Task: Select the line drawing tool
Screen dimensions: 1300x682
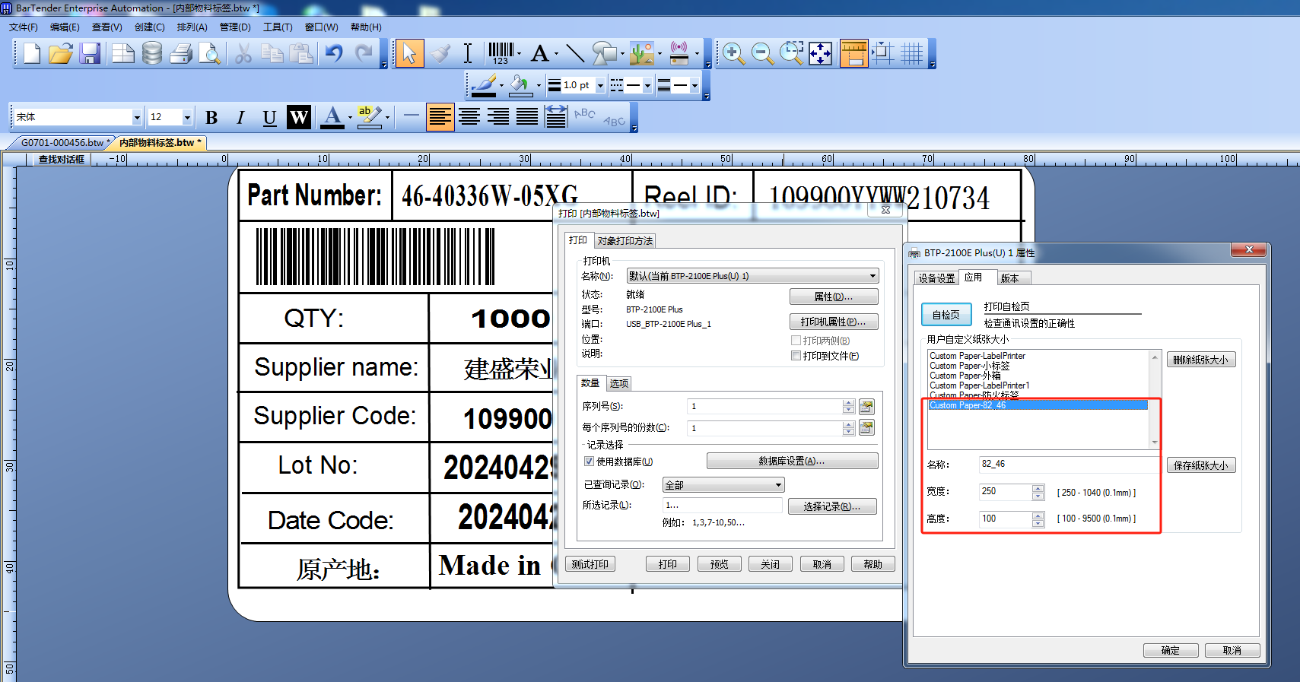Action: tap(575, 53)
